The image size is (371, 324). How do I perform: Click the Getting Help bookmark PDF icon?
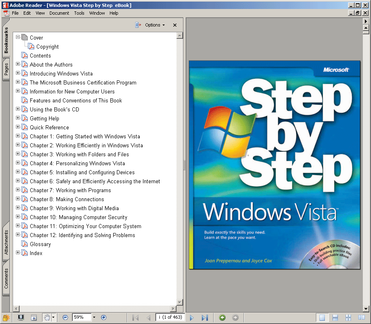point(25,118)
